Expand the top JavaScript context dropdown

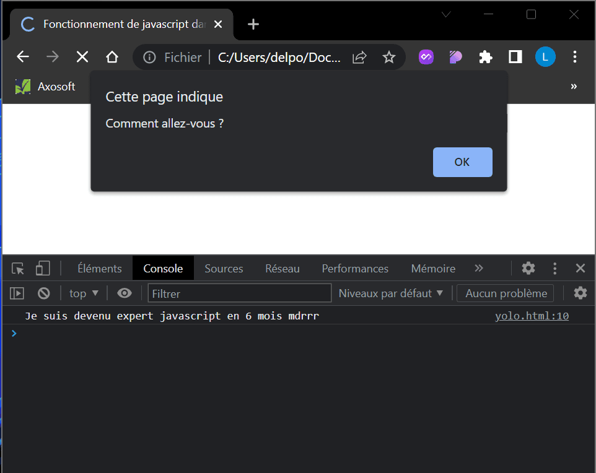[84, 293]
